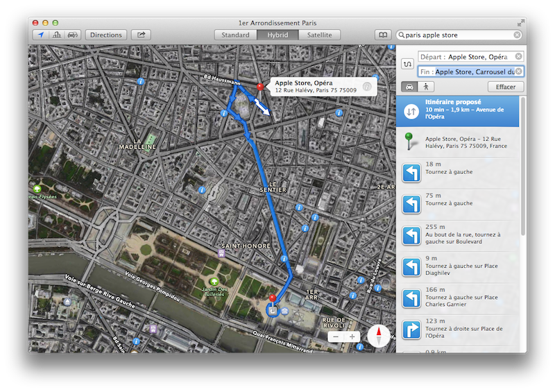Click 'Apple Store, Opéra – 12 Rue Halévy' list entry
Screen dimensions: 555x392
tap(457, 142)
